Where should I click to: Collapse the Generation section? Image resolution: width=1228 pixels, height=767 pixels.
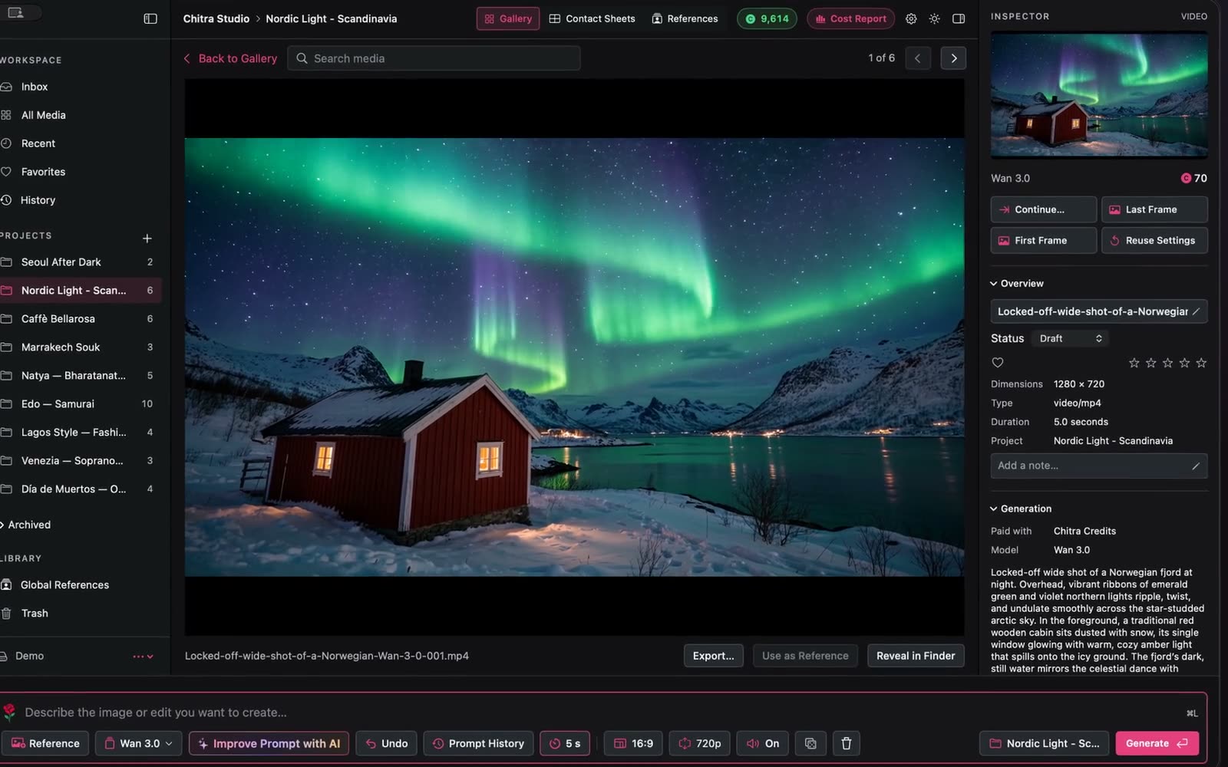[1021, 509]
